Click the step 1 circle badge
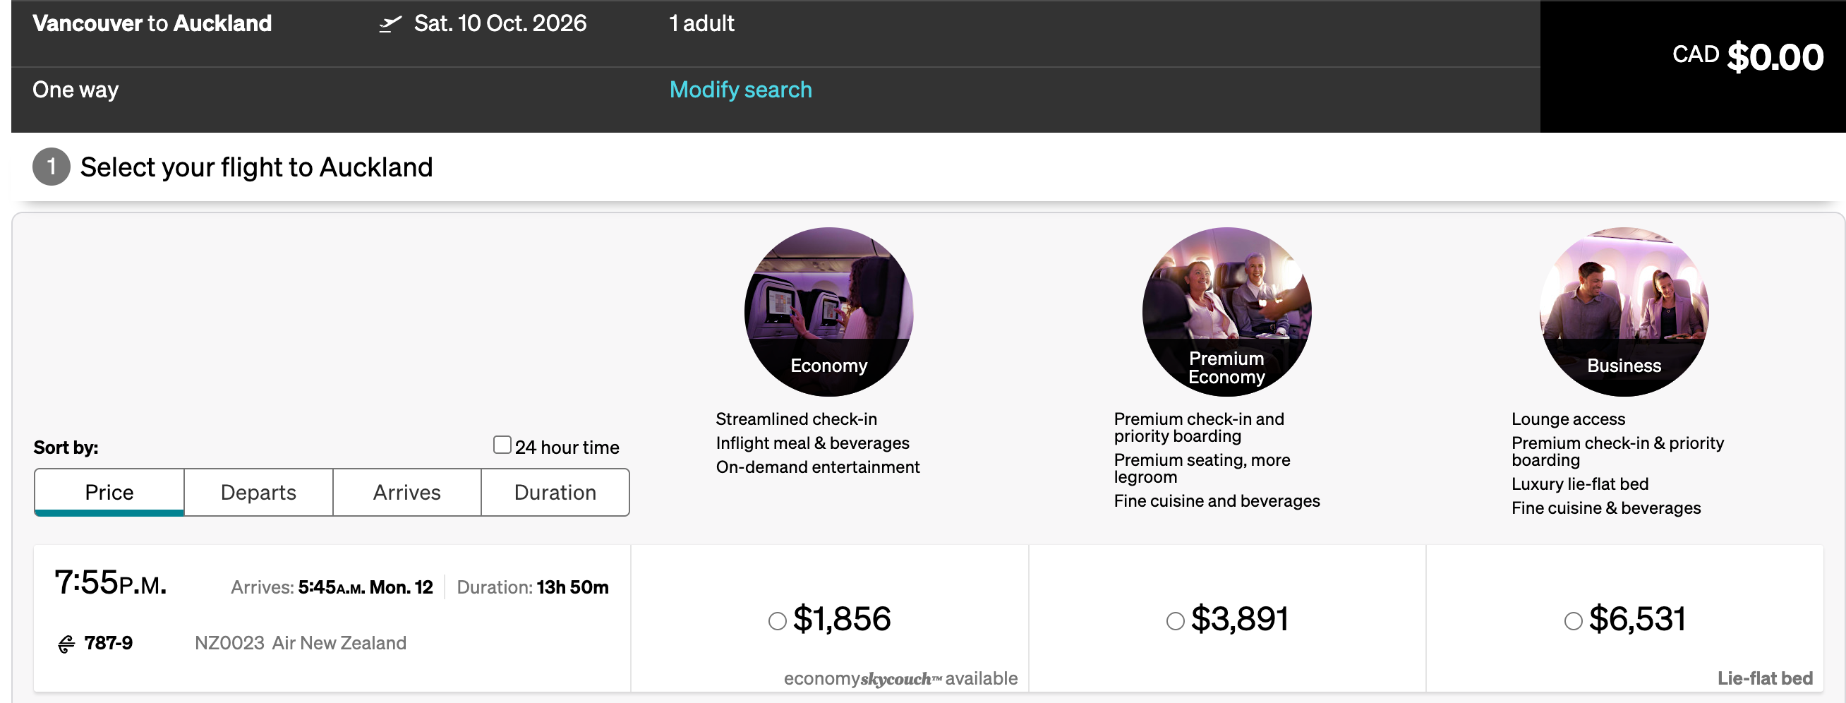The width and height of the screenshot is (1846, 703). pos(50,168)
